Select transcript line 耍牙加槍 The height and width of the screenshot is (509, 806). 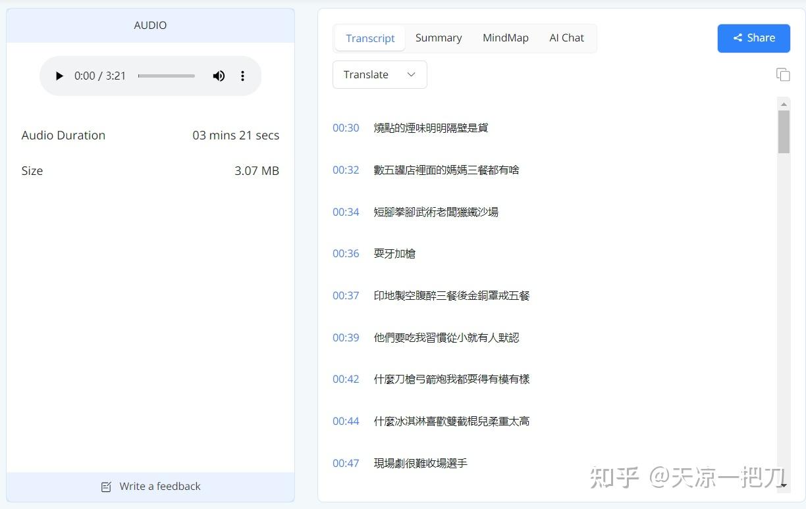(x=394, y=253)
